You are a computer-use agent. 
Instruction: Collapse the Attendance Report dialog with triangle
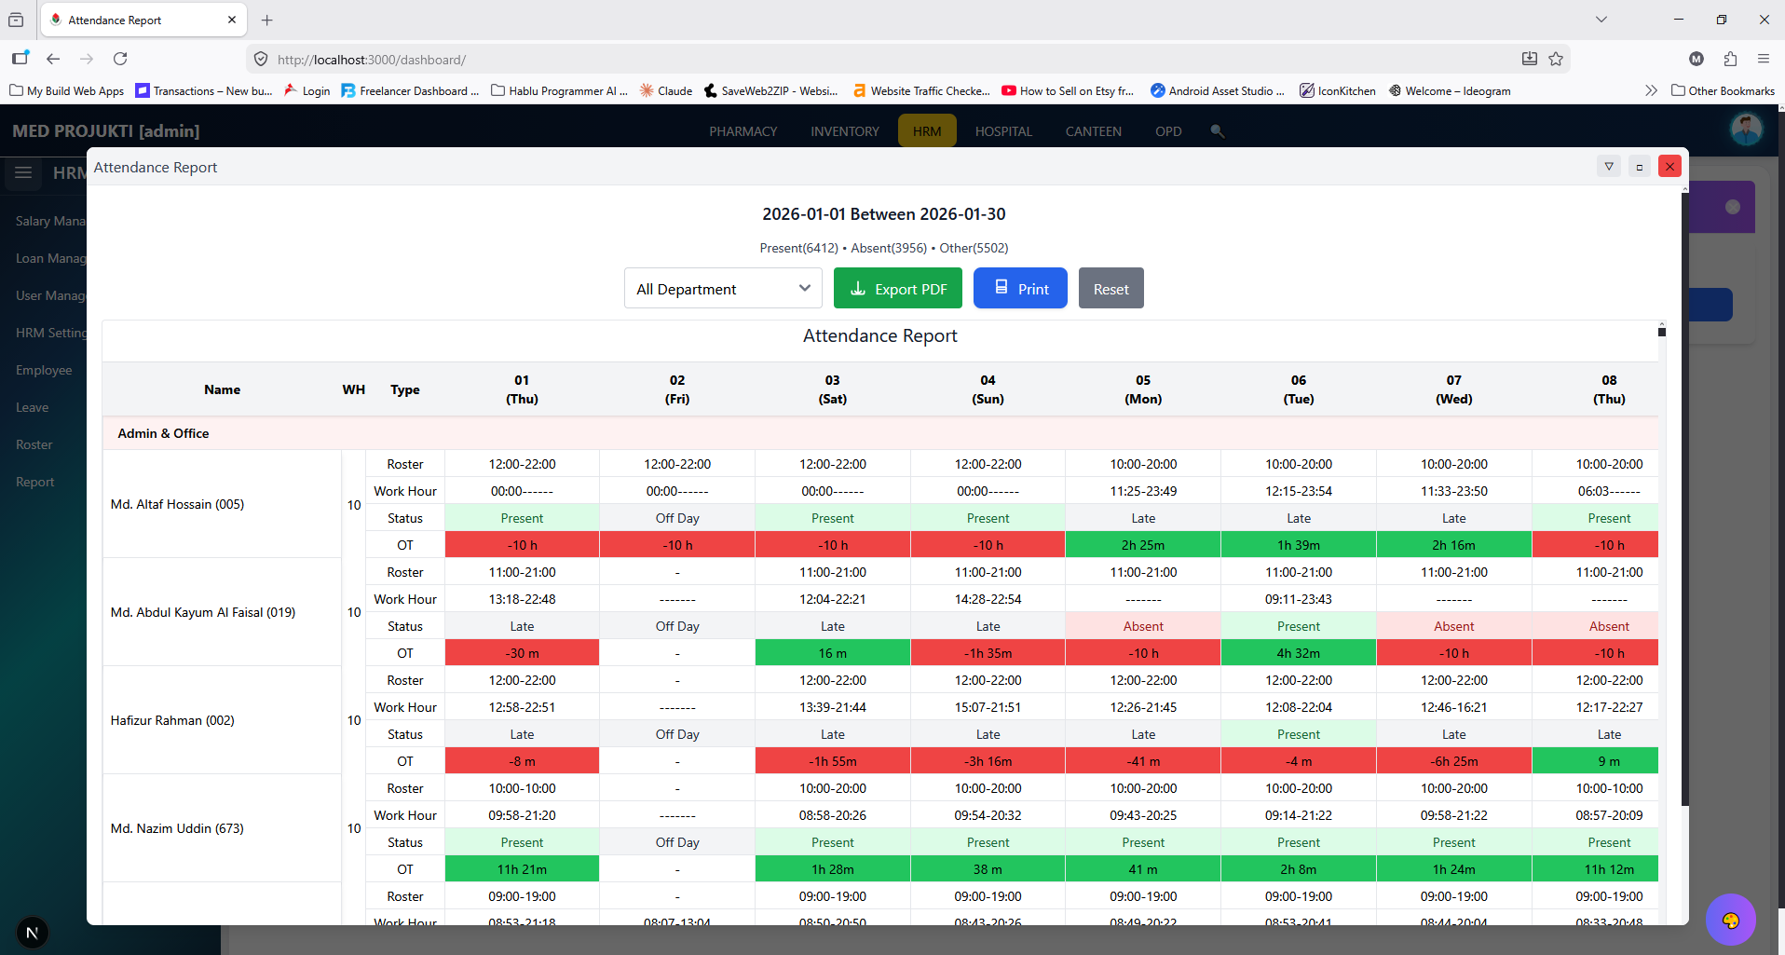pyautogui.click(x=1609, y=166)
